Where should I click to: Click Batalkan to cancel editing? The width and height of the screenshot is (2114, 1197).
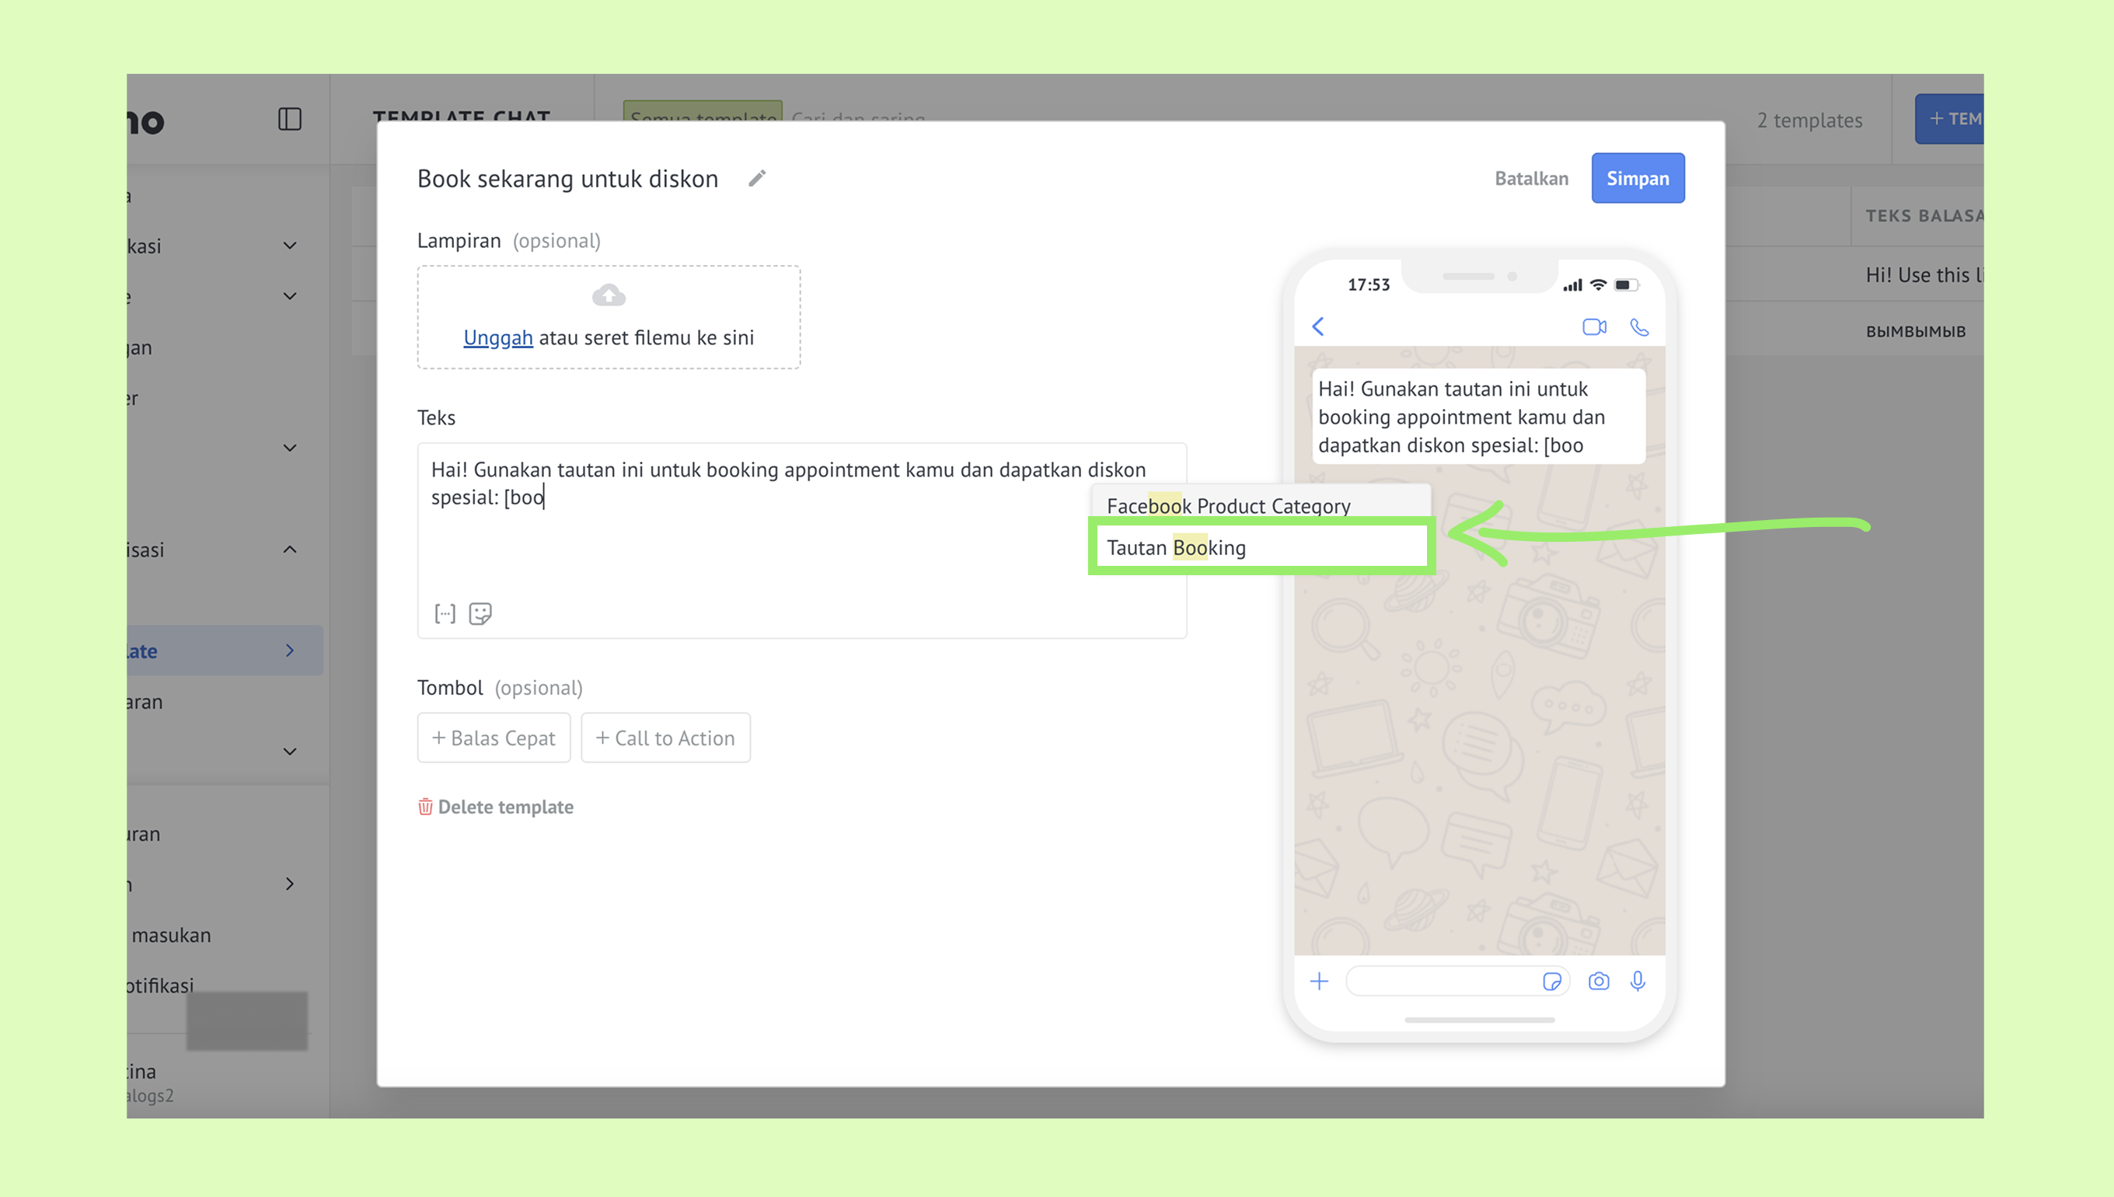click(x=1531, y=179)
